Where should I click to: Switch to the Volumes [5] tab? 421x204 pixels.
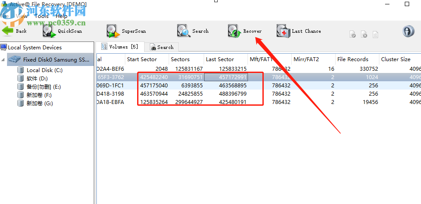120,47
